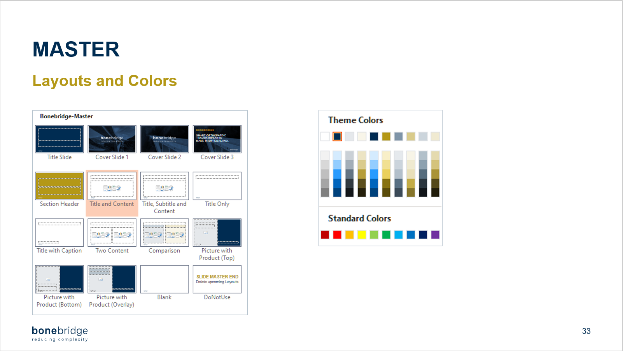Choose the red standard color swatch

[x=337, y=235]
